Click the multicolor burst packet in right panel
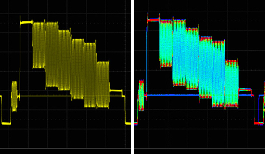The height and width of the screenshot is (154, 265). (141, 95)
